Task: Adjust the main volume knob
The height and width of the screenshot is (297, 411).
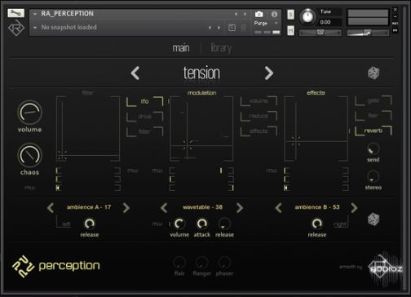Action: click(x=29, y=113)
